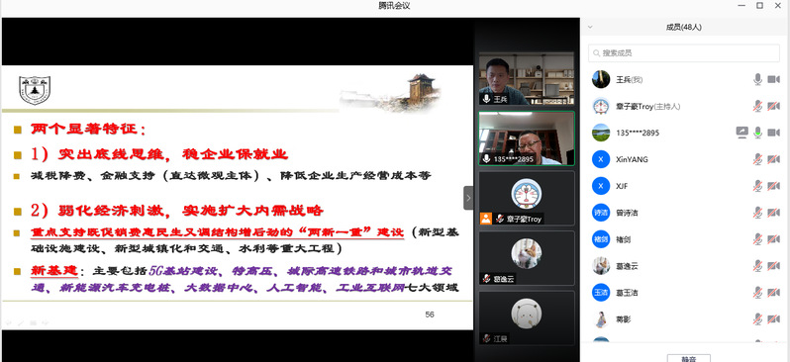Click green microphone icon of 135****2895
This screenshot has height=362, width=790.
point(757,133)
